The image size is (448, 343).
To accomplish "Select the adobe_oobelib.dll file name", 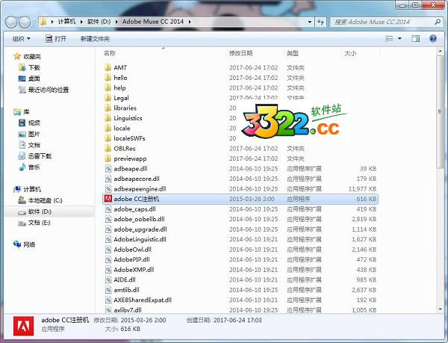I will (x=139, y=219).
